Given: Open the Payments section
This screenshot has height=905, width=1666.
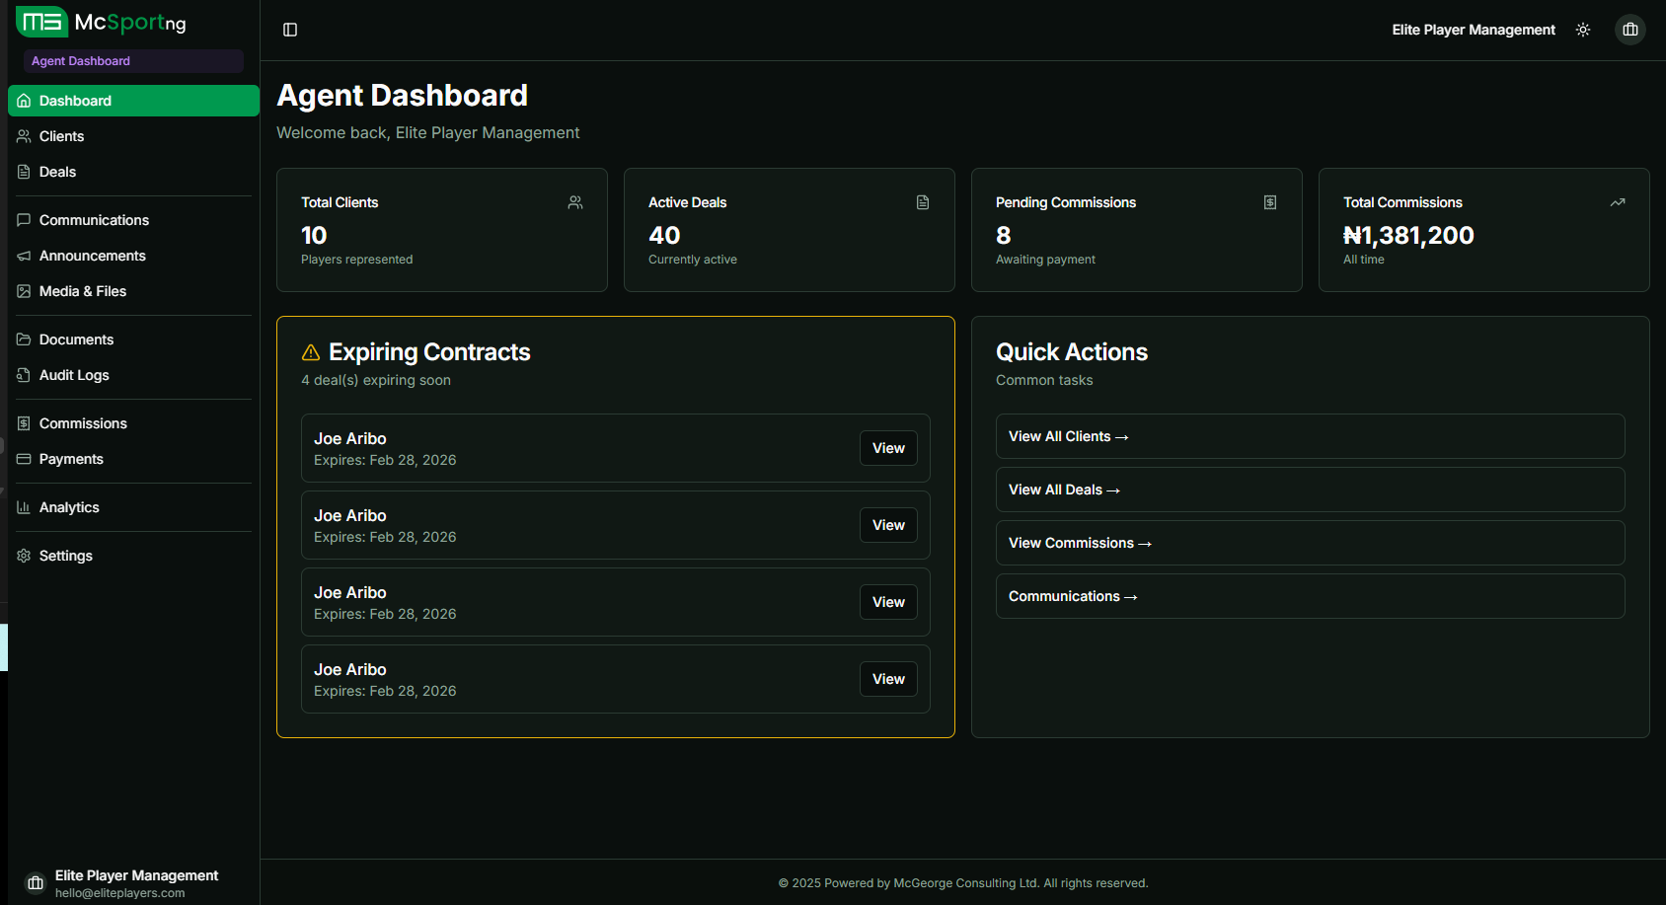Looking at the screenshot, I should [70, 458].
